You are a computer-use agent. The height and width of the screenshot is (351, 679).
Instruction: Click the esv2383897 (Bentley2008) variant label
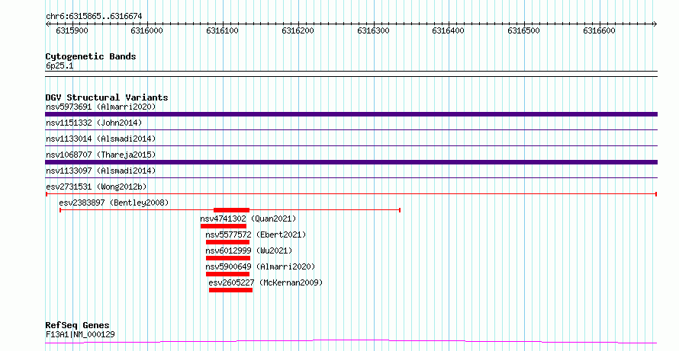pyautogui.click(x=114, y=203)
